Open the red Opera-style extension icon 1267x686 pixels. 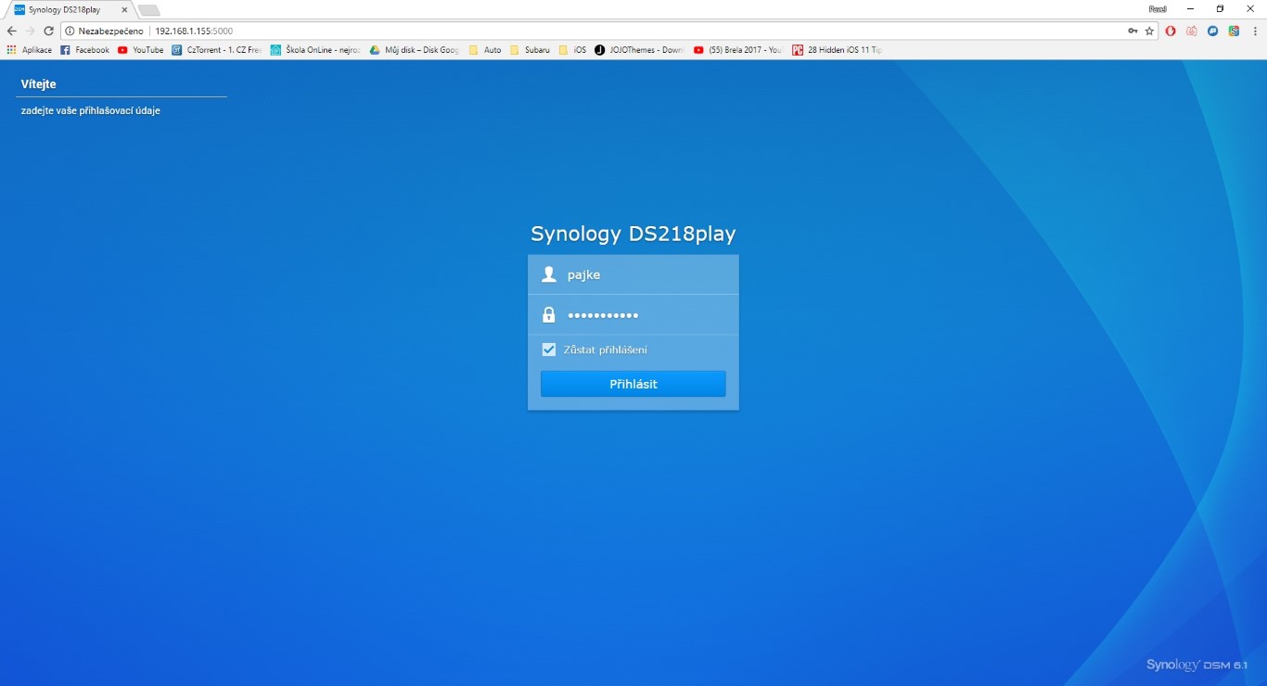[1171, 31]
